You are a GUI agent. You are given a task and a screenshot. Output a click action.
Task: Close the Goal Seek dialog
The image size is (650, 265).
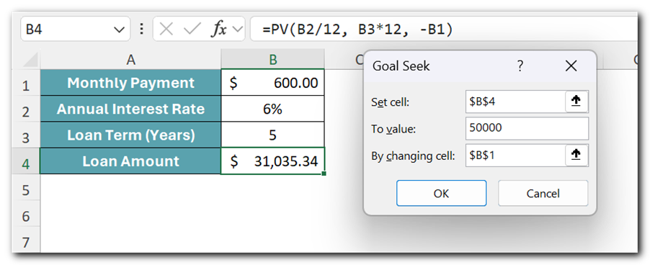[571, 66]
